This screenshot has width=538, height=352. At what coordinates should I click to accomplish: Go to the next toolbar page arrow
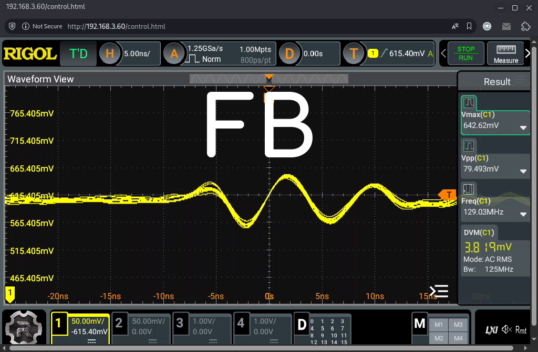coord(527,54)
